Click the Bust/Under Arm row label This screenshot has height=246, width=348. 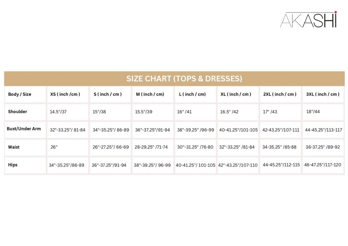tap(24, 129)
